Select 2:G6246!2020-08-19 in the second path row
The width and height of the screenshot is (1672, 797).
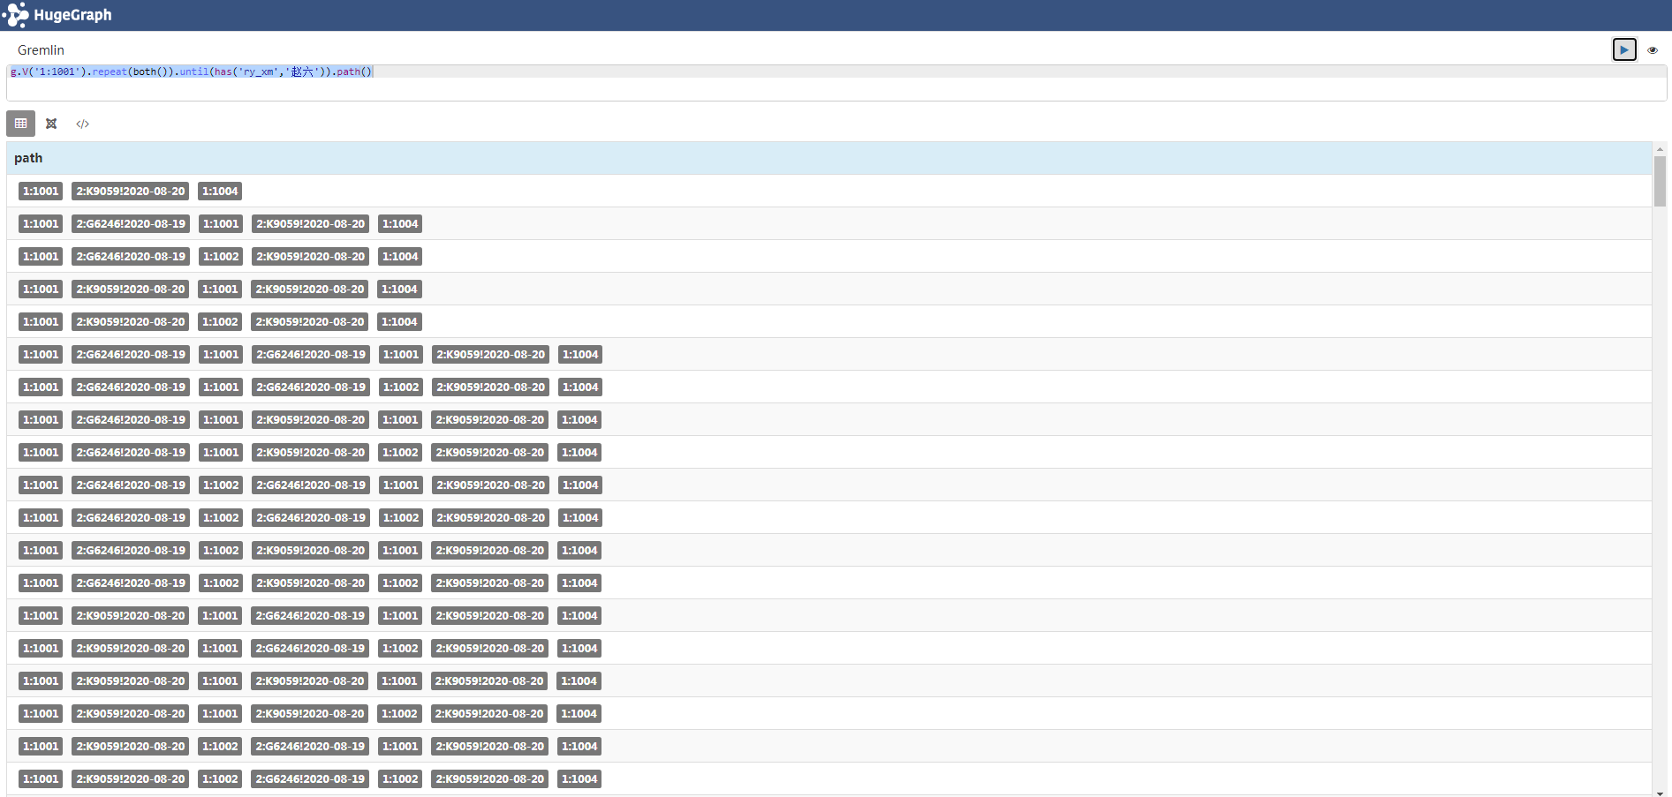131,224
